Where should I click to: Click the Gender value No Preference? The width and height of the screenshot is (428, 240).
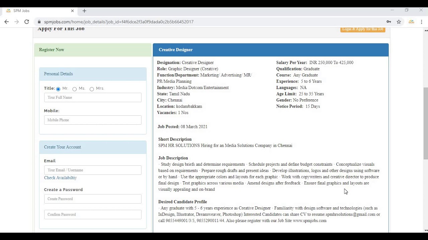[x=306, y=100]
